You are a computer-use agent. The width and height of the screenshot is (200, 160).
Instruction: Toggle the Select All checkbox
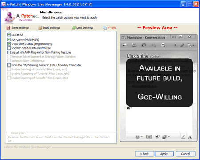[x=9, y=35]
